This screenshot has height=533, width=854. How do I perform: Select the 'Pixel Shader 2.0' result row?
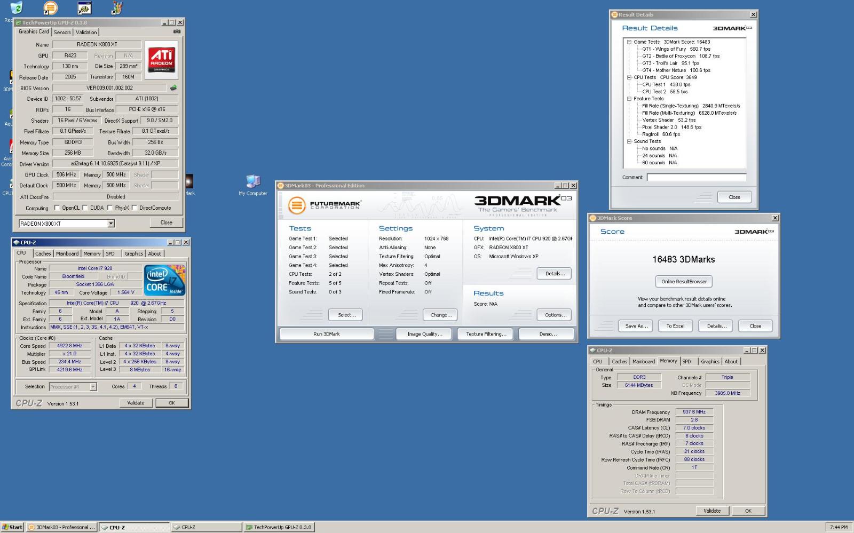[x=671, y=127]
